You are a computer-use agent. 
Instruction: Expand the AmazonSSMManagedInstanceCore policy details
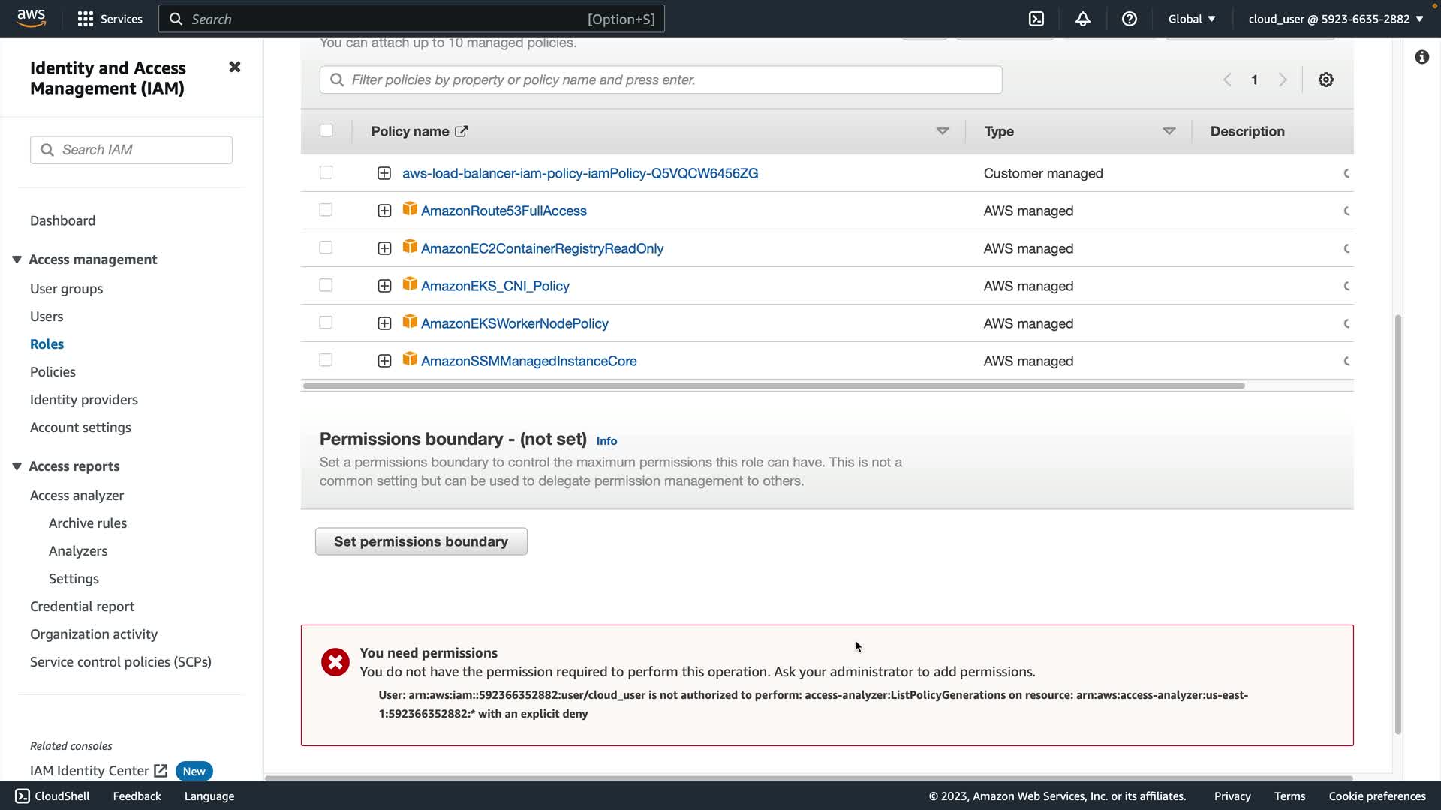coord(384,361)
